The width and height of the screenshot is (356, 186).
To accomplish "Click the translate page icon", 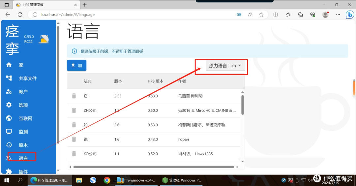I will [239, 15].
